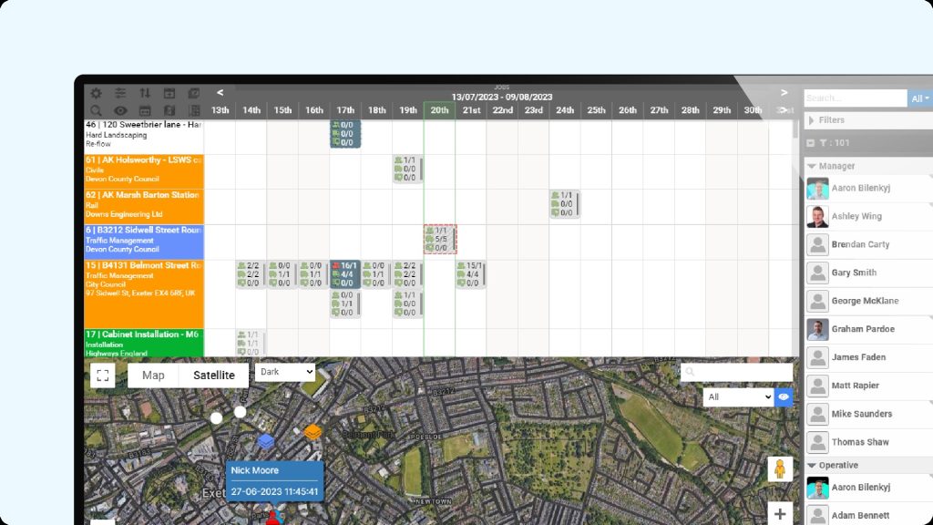The image size is (933, 525).
Task: Open the settings gear icon
Action: coord(96,93)
